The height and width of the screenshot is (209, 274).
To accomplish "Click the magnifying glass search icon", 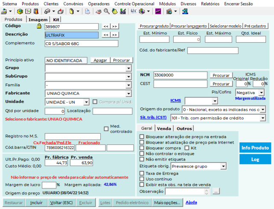I will point(107,12).
